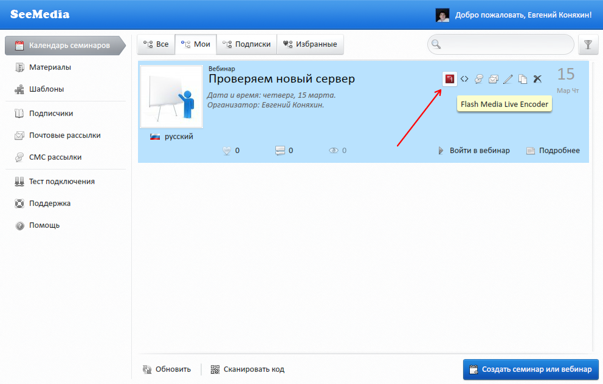
Task: Click the Материалы sidebar icon
Action: pyautogui.click(x=19, y=67)
